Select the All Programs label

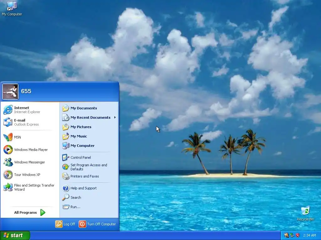tap(25, 212)
